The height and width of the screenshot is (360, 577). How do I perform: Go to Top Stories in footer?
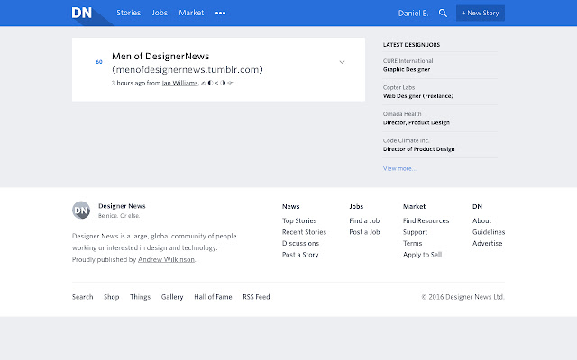pyautogui.click(x=299, y=220)
